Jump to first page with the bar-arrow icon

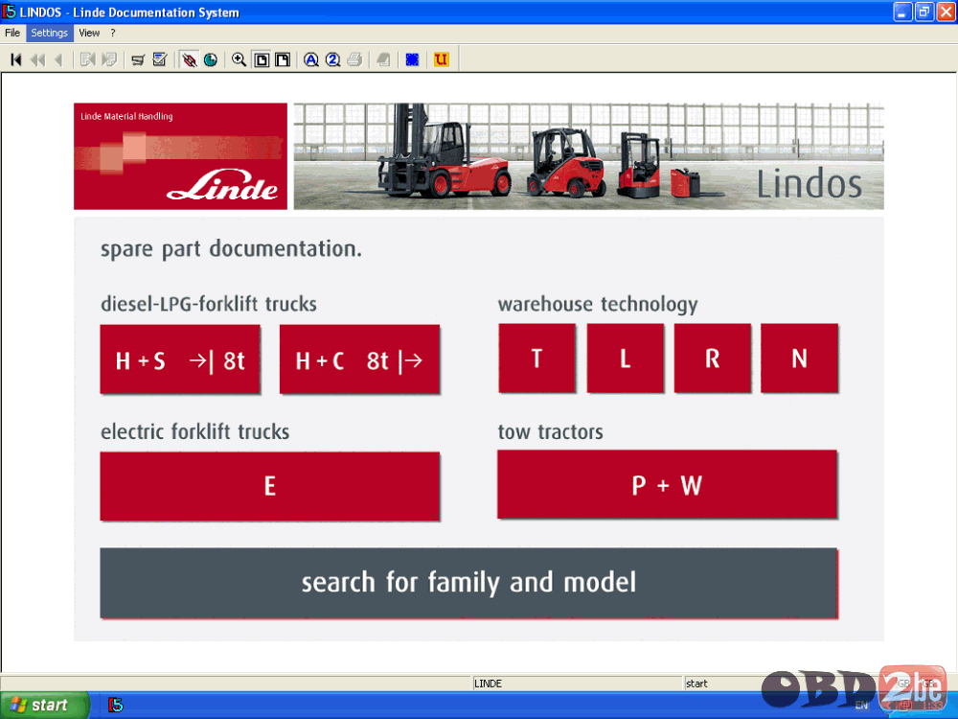(16, 59)
